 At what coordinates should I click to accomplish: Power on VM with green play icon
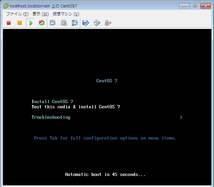coord(31,23)
